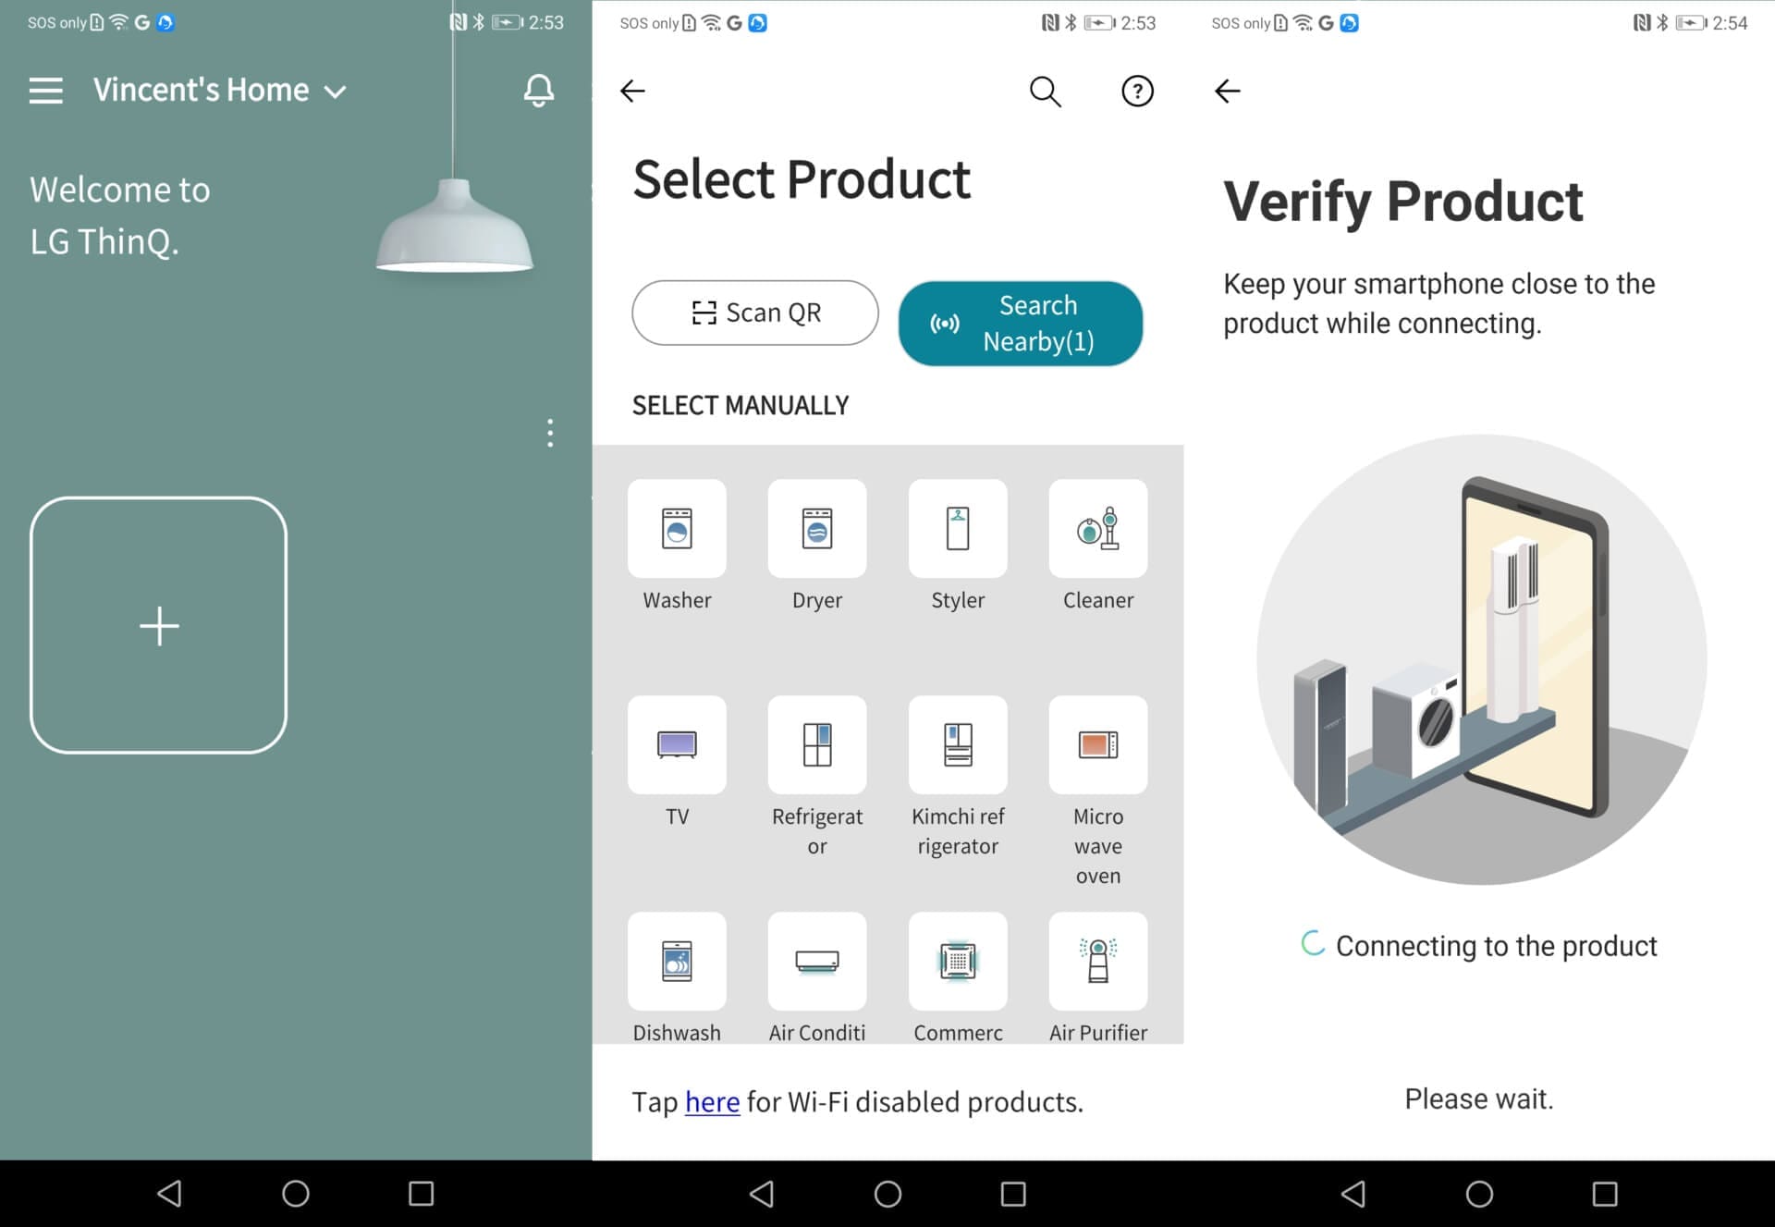Go back from Verify Product screen

(x=1227, y=91)
